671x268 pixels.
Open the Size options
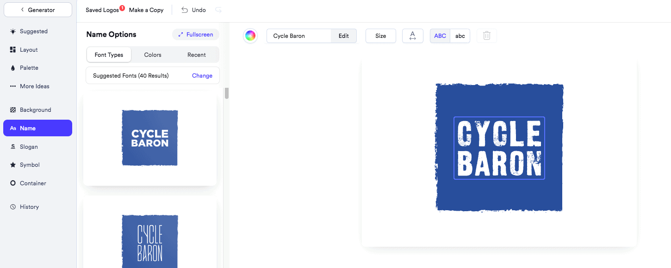coord(380,36)
